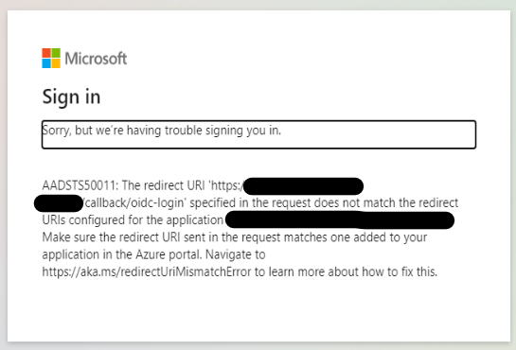This screenshot has width=516, height=350.
Task: Click the 'Navigate to' text
Action: (x=236, y=254)
